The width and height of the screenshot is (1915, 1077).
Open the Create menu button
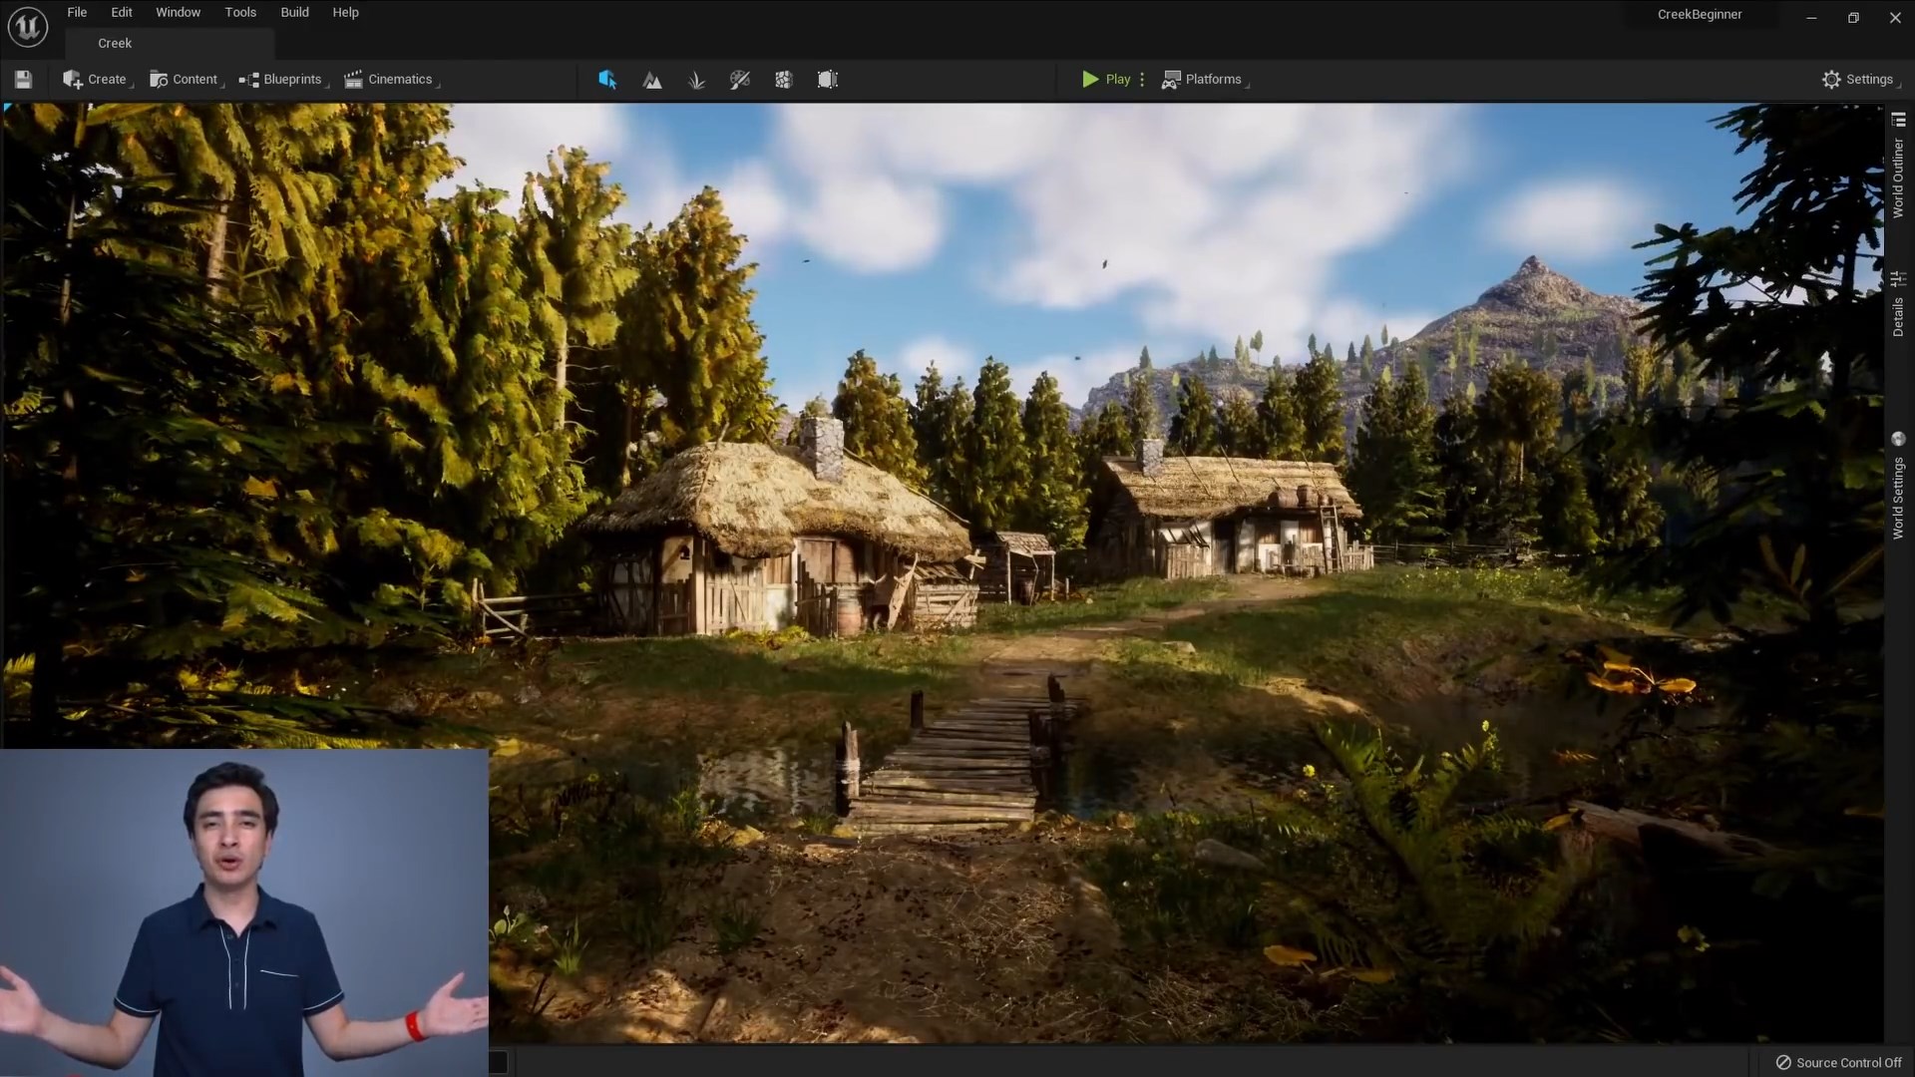[96, 80]
